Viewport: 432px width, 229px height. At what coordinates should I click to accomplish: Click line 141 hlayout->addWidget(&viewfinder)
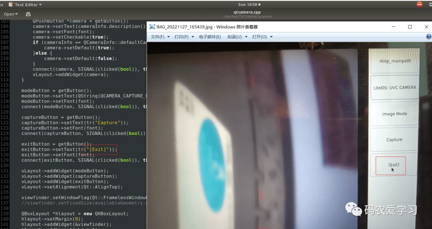[66, 224]
